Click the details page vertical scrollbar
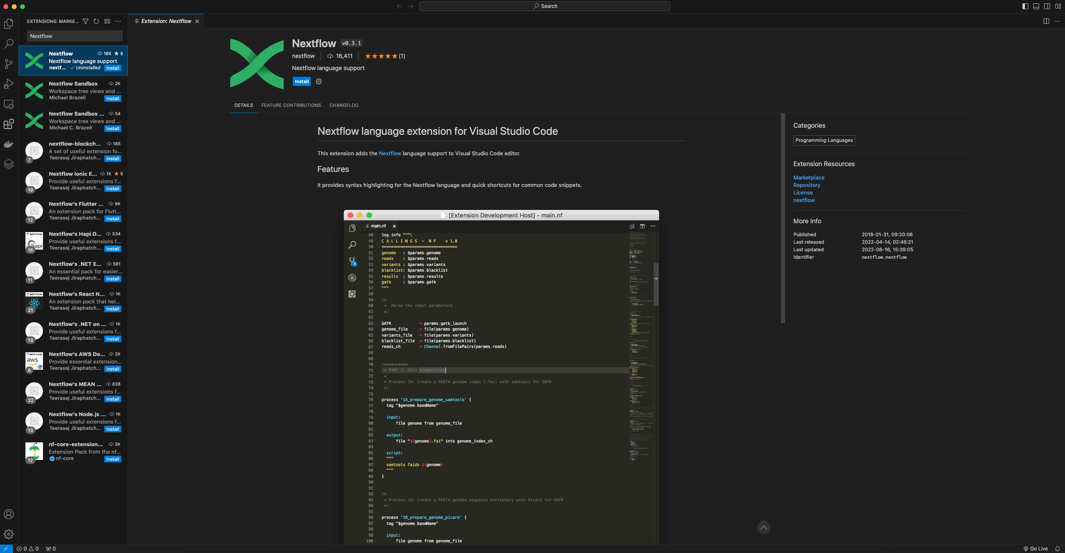Screen dimensions: 1065x553 pyautogui.click(x=783, y=218)
